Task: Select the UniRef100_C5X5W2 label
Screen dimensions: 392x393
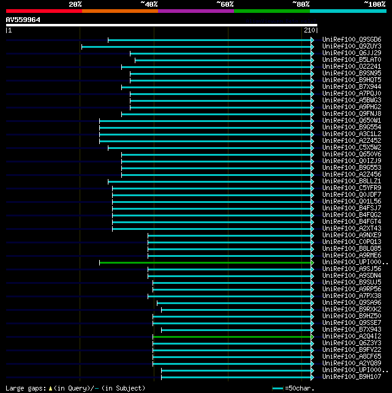Action: point(352,148)
